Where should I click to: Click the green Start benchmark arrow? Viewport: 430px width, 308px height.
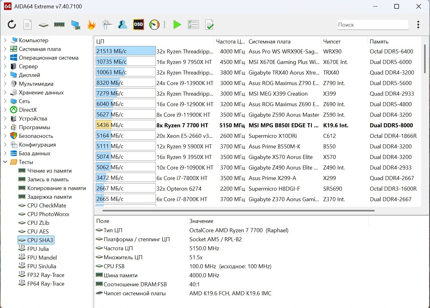point(177,25)
